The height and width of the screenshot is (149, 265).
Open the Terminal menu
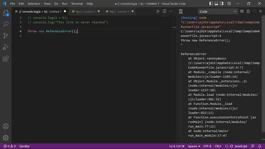pyautogui.click(x=77, y=4)
